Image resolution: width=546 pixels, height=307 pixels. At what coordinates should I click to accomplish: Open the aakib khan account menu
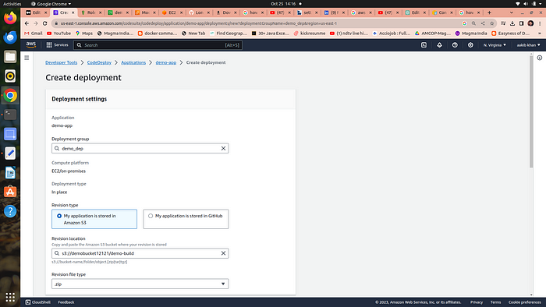click(x=528, y=45)
